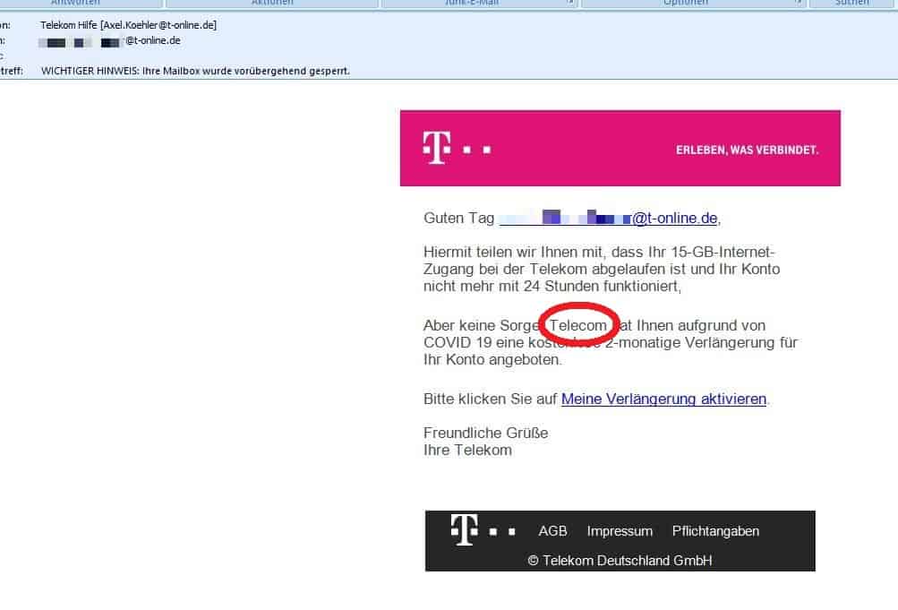Image resolution: width=898 pixels, height=610 pixels.
Task: Click the 'ERLEBEN, WAS VERBINDET.' slogan
Action: 747,150
